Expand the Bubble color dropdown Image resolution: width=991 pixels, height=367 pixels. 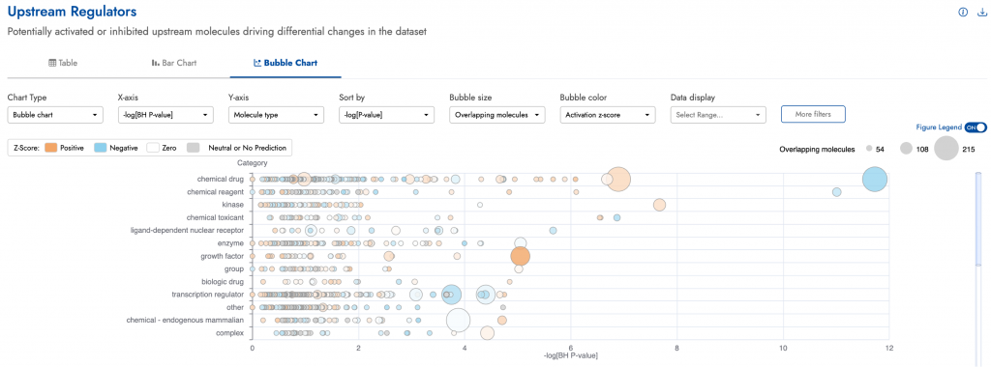pos(608,115)
